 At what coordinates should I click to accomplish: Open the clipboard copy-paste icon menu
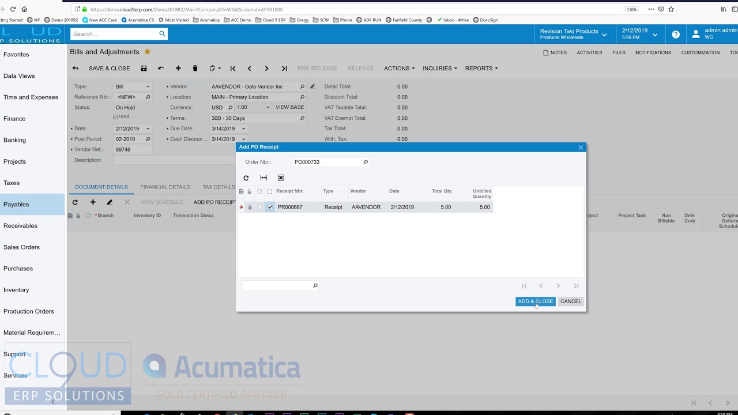pos(214,69)
